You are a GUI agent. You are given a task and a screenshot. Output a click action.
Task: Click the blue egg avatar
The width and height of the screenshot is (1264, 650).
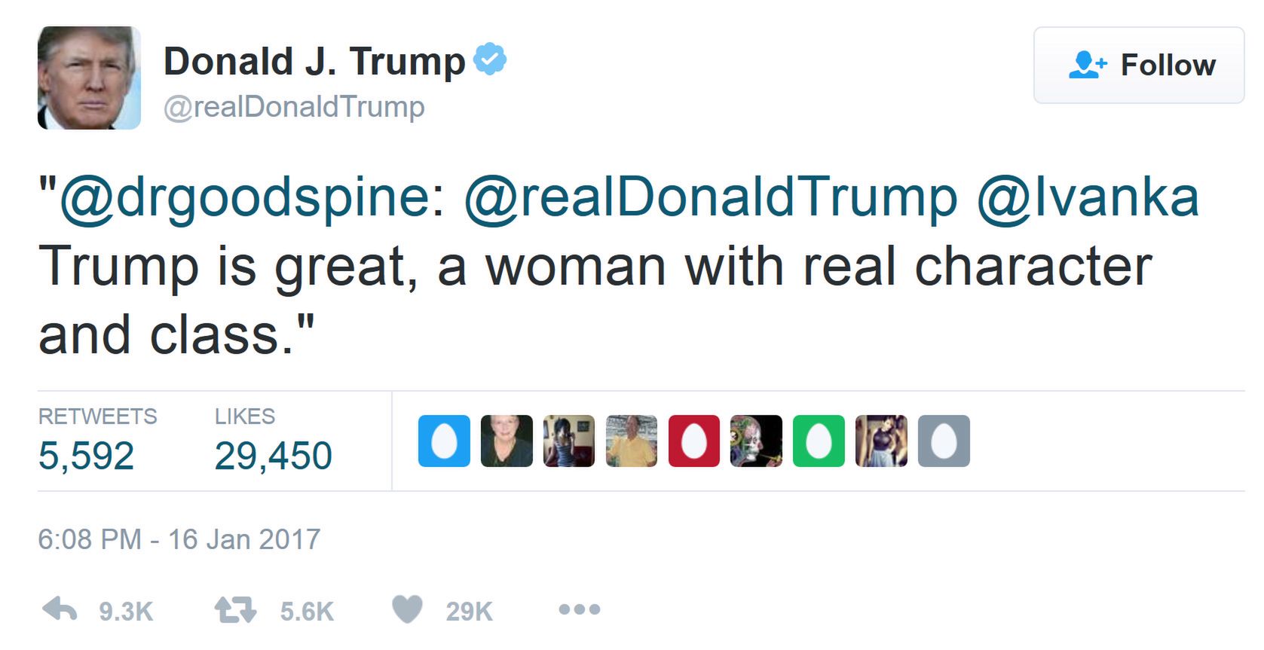tap(444, 441)
